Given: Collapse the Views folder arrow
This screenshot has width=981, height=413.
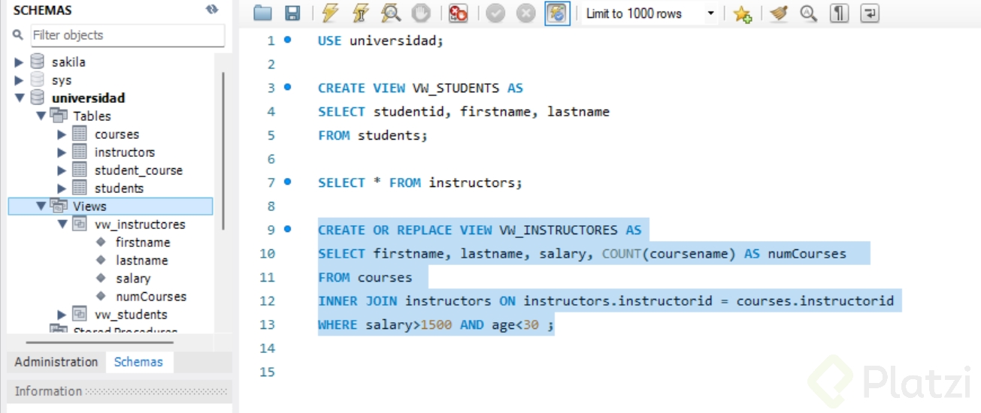Looking at the screenshot, I should point(41,206).
